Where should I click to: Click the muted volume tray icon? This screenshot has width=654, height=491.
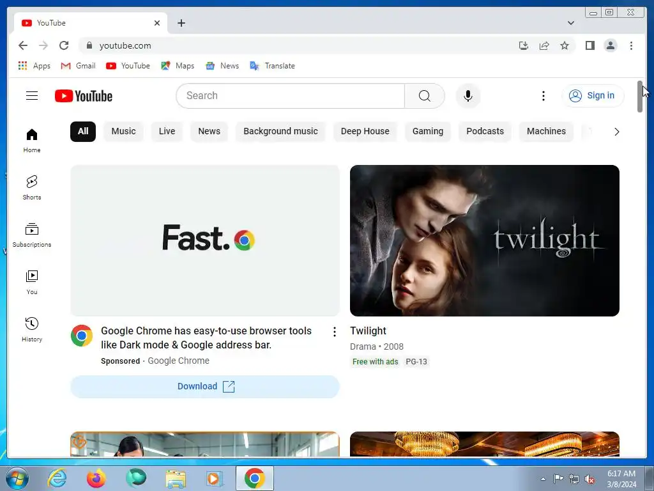pos(589,479)
